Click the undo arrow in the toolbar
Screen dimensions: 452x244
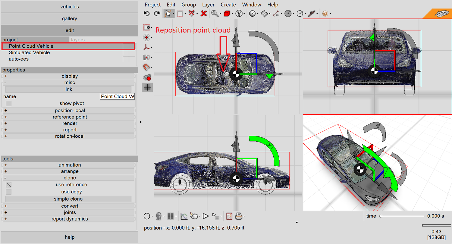[x=147, y=14]
